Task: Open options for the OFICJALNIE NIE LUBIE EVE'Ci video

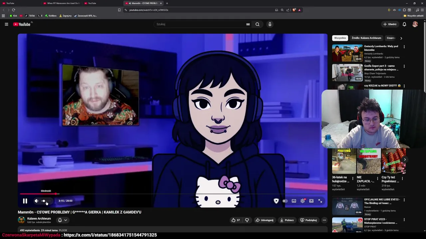Action: click(x=404, y=200)
